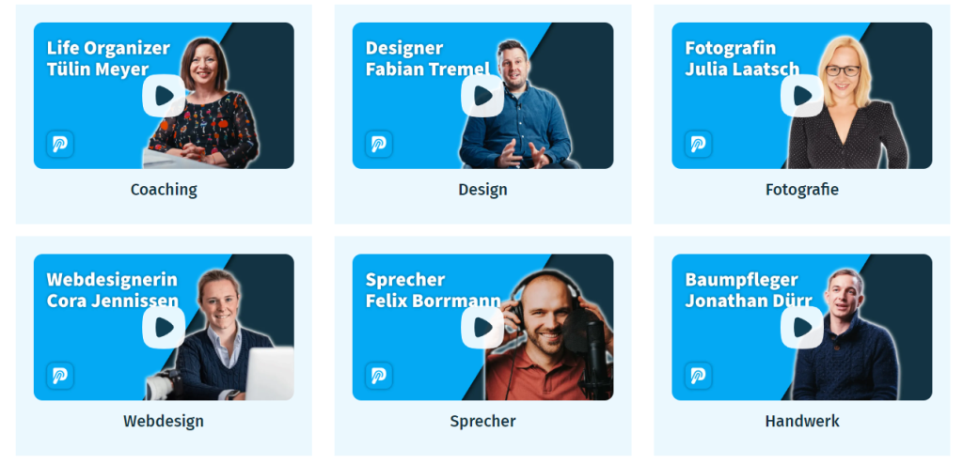Open the Fotografie category label
Image resolution: width=963 pixels, height=464 pixels.
coord(802,190)
